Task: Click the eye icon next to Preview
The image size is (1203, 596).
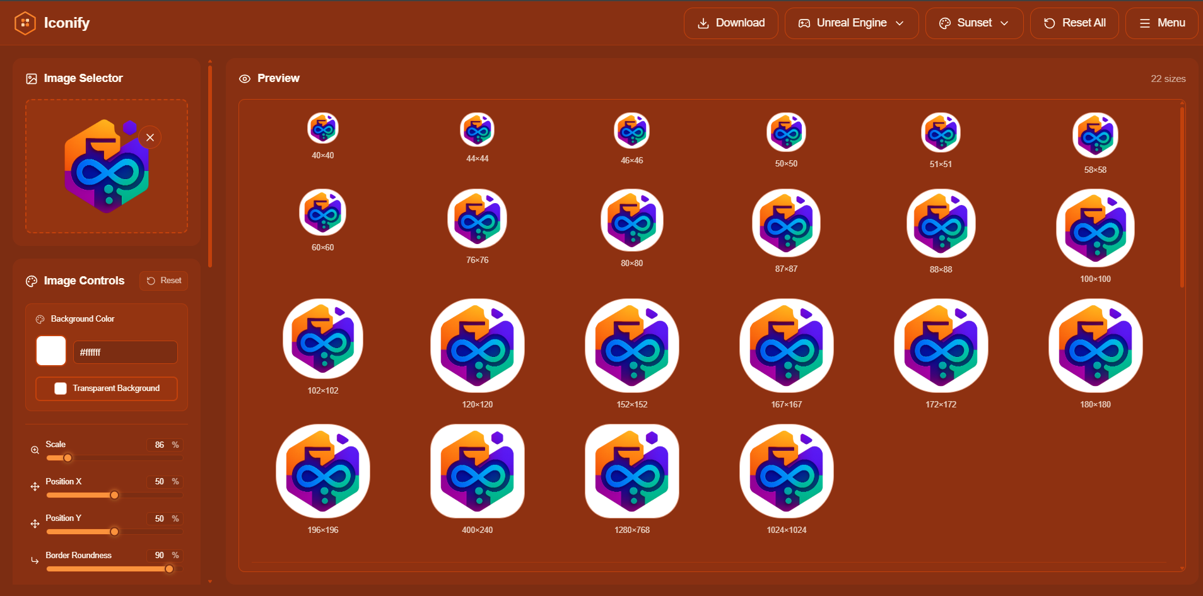Action: pos(245,78)
